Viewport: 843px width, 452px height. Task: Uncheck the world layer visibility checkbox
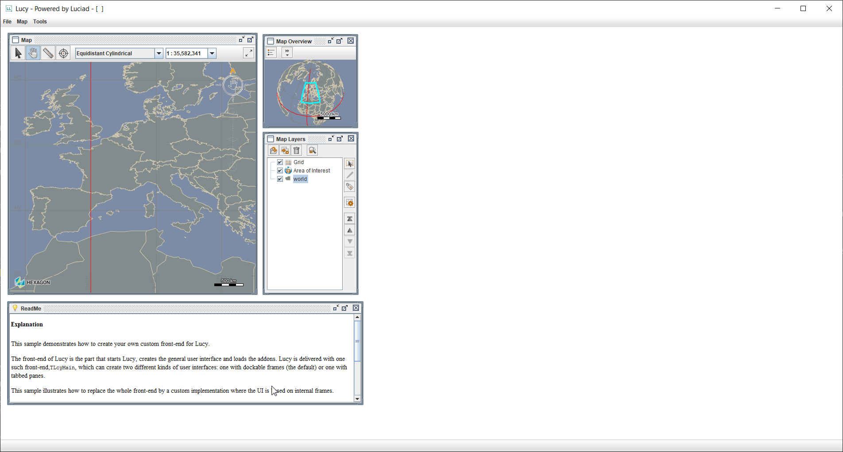click(280, 179)
